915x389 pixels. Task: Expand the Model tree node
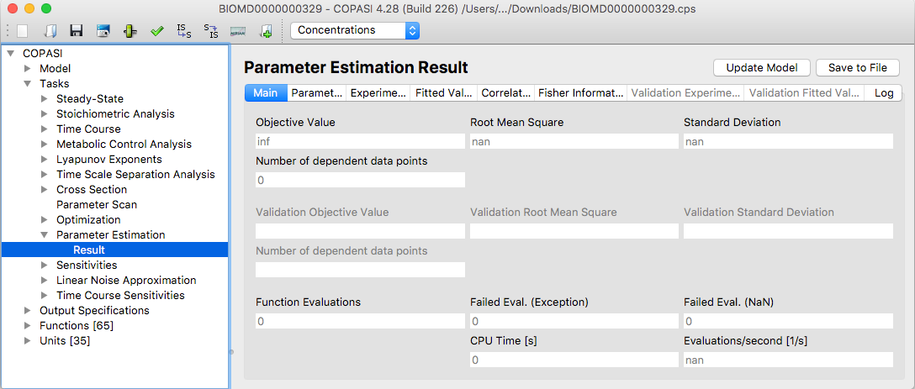[x=27, y=68]
